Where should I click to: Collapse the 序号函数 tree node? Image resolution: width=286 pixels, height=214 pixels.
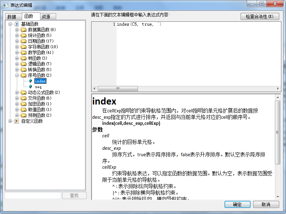(x=17, y=75)
